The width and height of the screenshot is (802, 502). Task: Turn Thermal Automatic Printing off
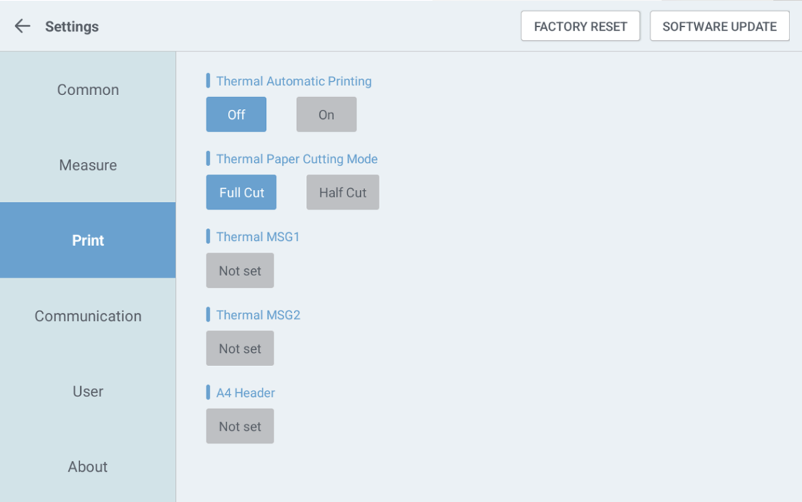(236, 115)
